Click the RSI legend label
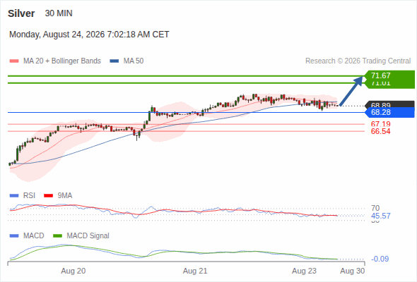 coord(29,196)
